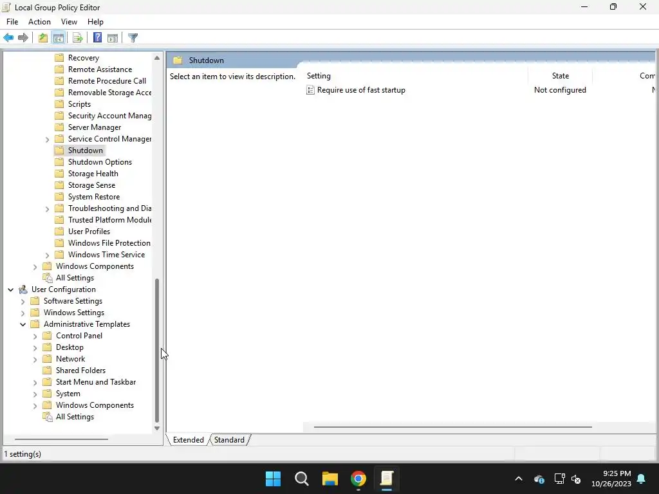Expand the Windows Settings node
Screen dimensions: 659x494
pos(23,313)
